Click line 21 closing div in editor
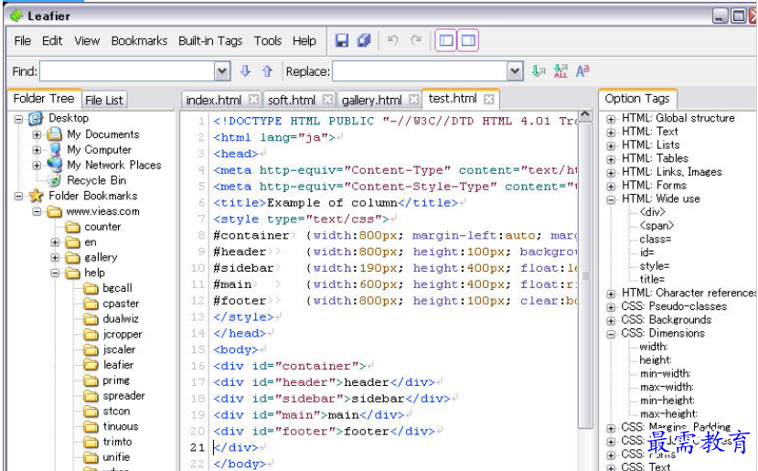The image size is (758, 471). (x=236, y=447)
